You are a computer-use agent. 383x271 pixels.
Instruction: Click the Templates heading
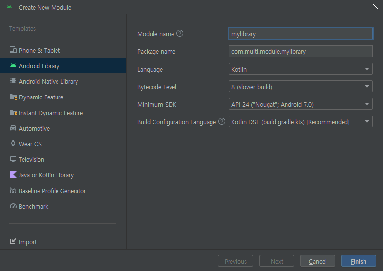[22, 29]
